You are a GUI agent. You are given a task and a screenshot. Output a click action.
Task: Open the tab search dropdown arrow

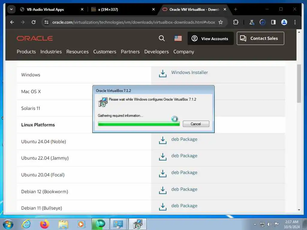click(11, 9)
